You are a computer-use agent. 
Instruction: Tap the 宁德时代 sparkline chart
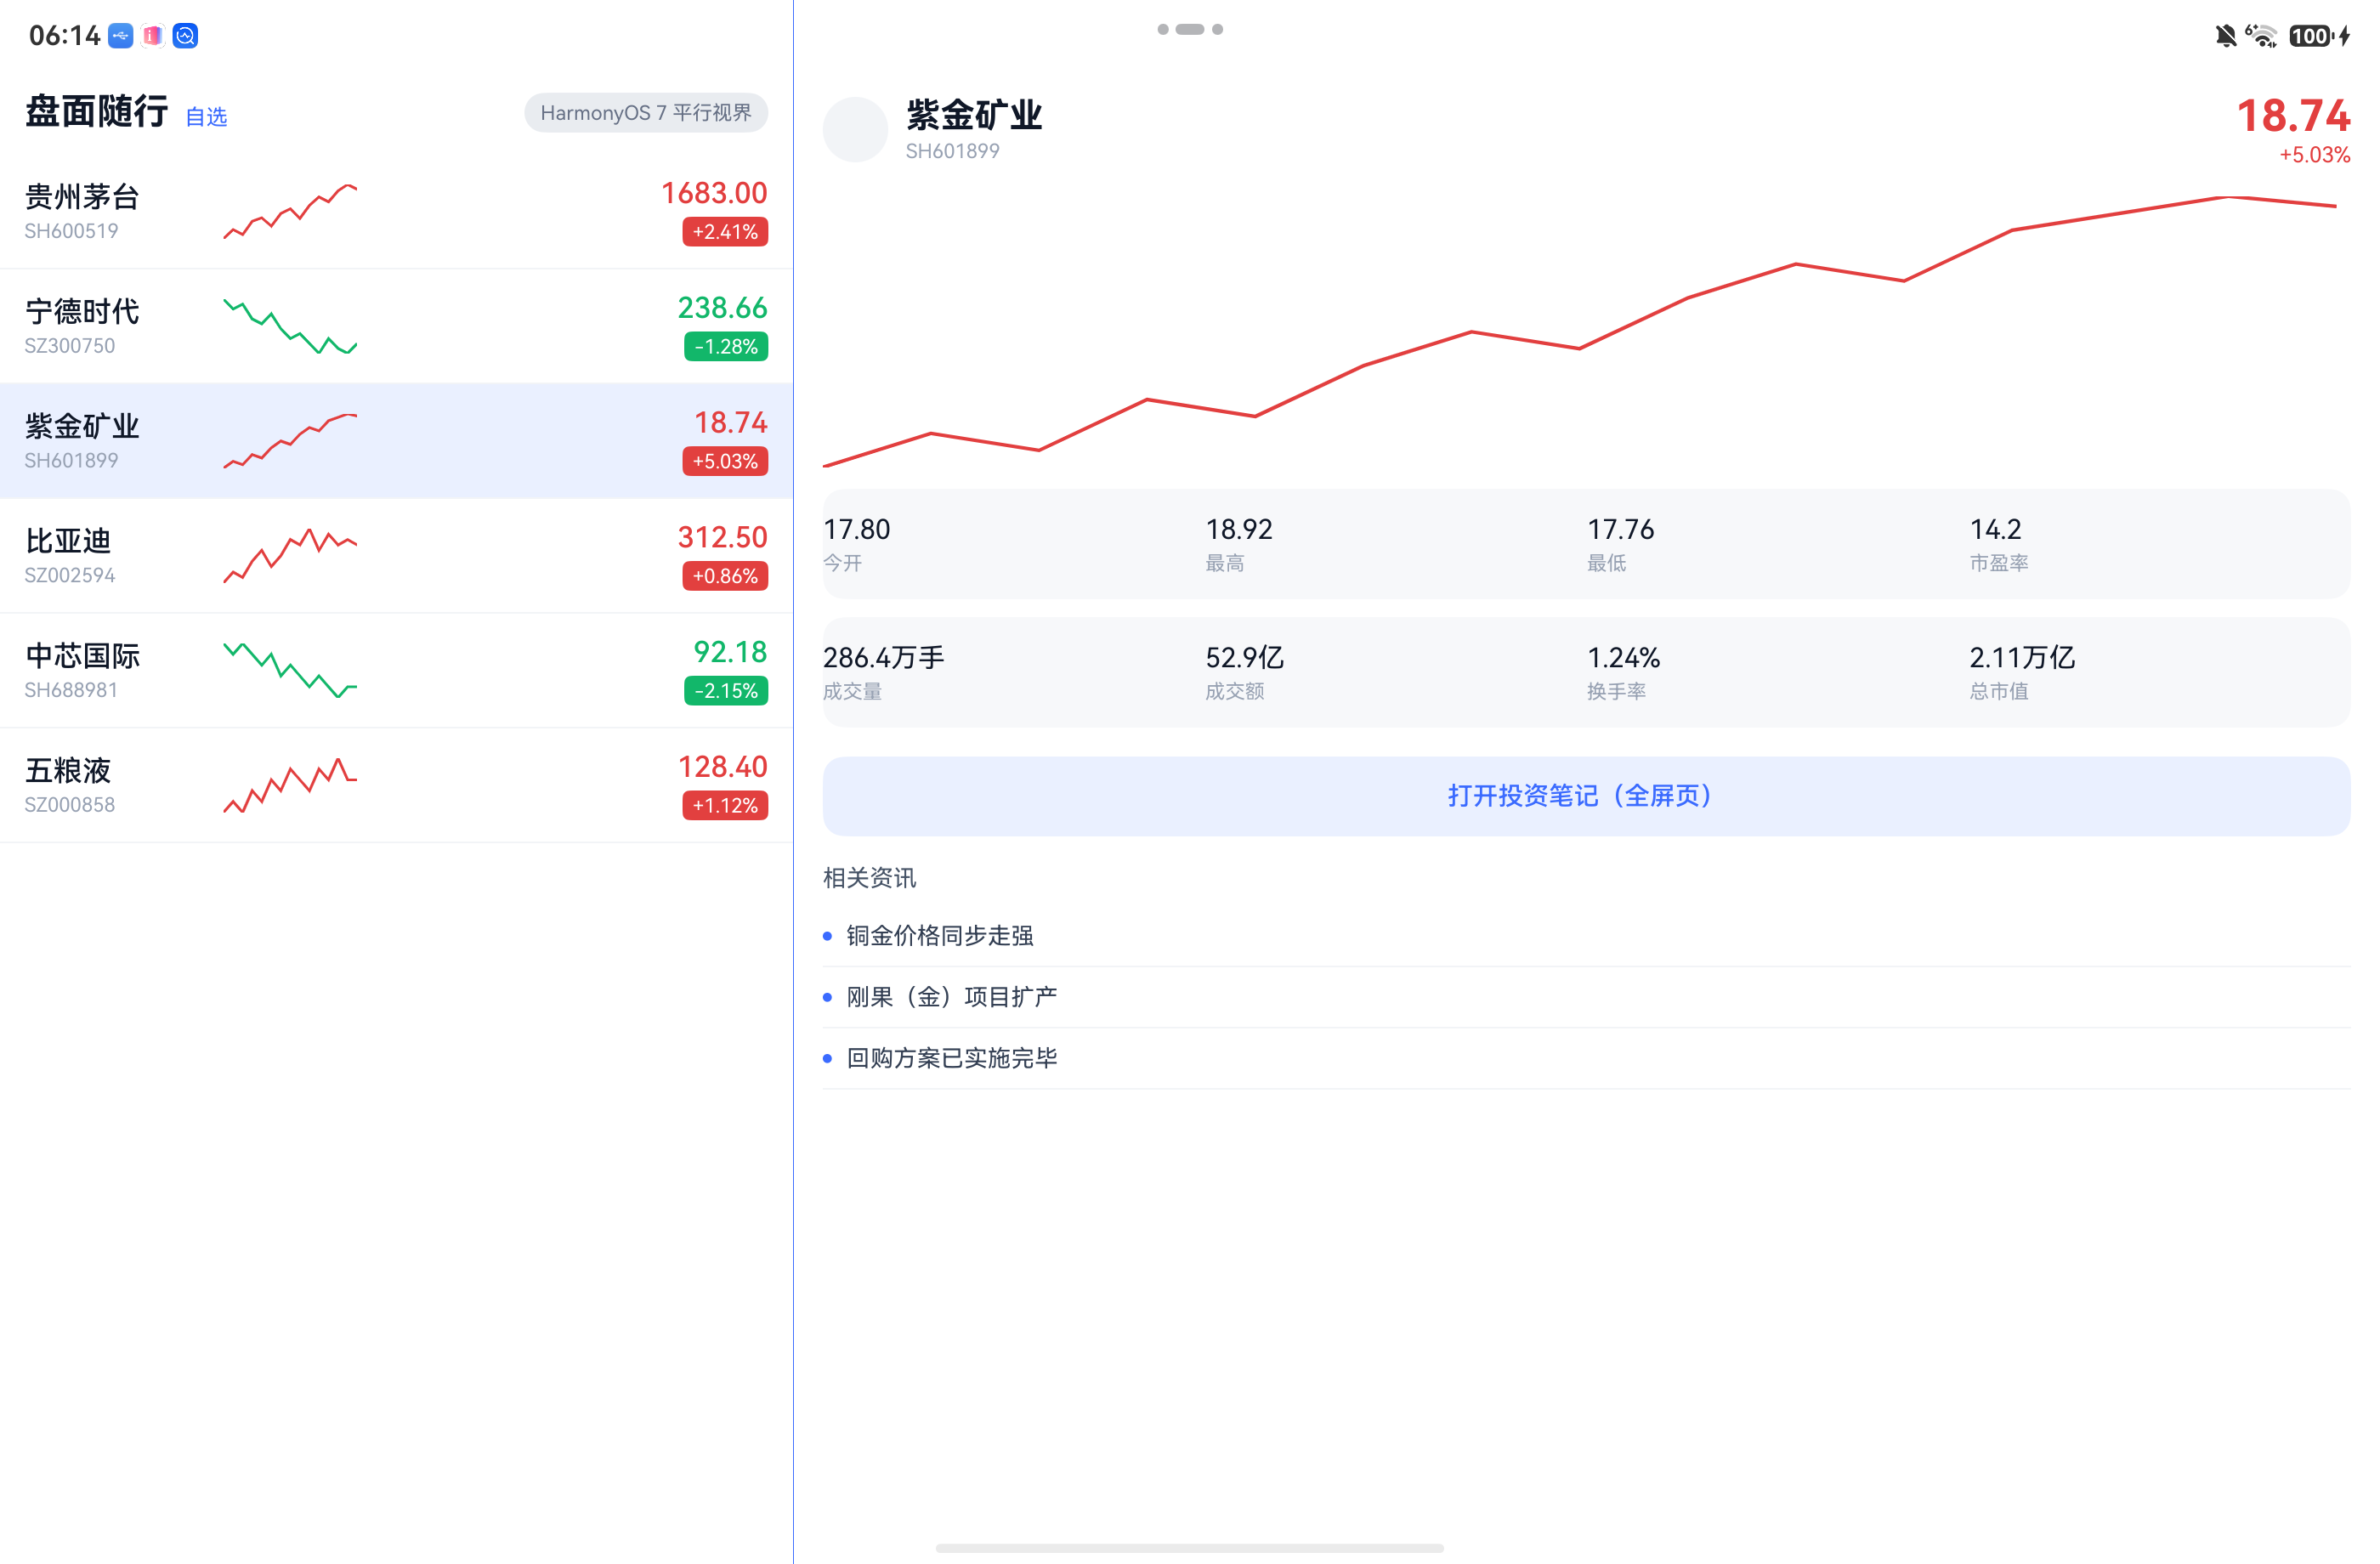pyautogui.click(x=290, y=326)
